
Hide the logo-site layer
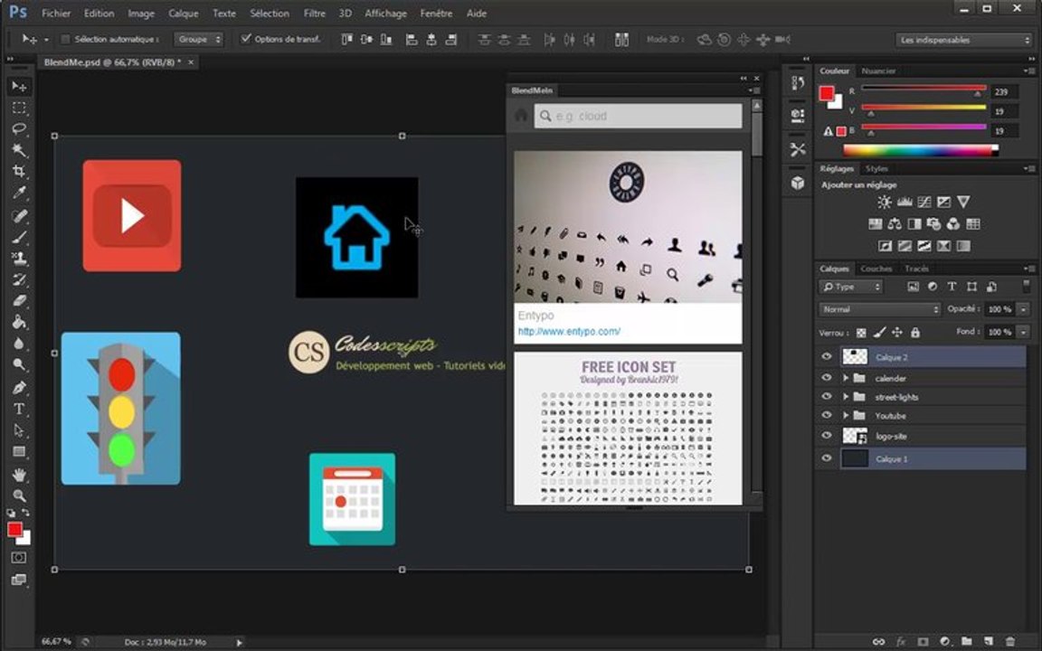(x=826, y=436)
